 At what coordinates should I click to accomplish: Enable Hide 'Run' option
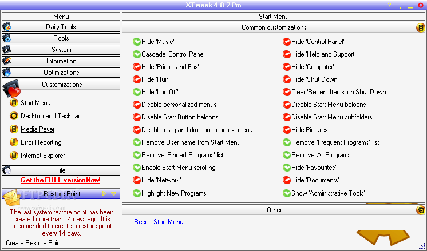[x=136, y=79]
